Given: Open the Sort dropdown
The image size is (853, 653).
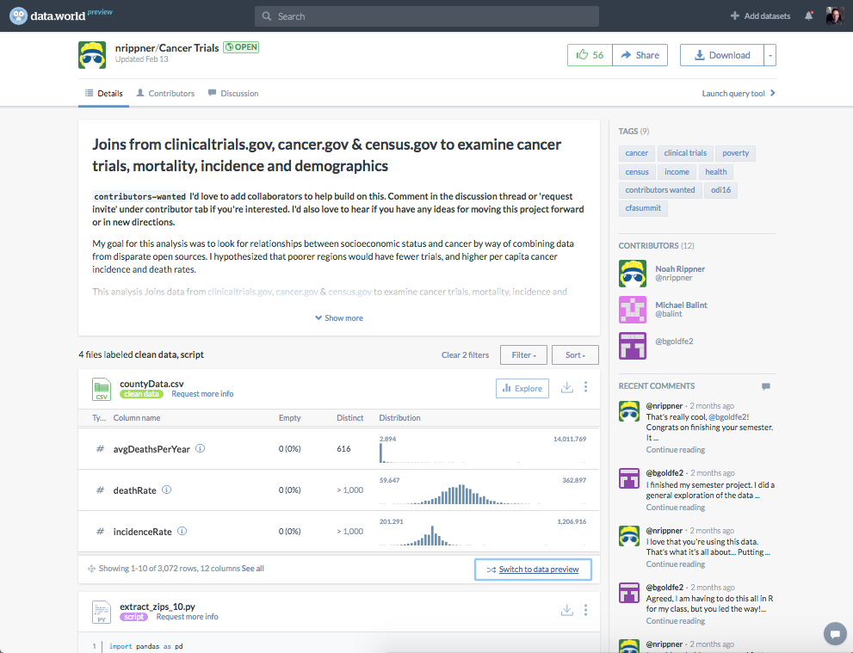Looking at the screenshot, I should (x=575, y=355).
